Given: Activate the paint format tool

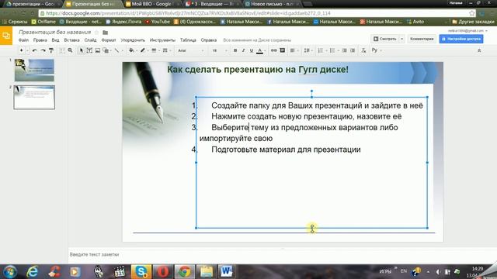Looking at the screenshot, I should click(51, 50).
